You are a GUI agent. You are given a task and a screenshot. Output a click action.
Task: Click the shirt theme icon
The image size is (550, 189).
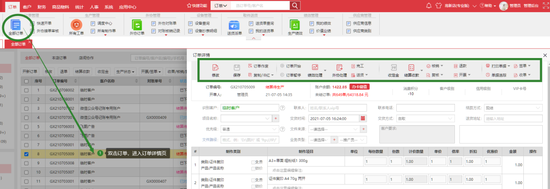tap(438, 6)
